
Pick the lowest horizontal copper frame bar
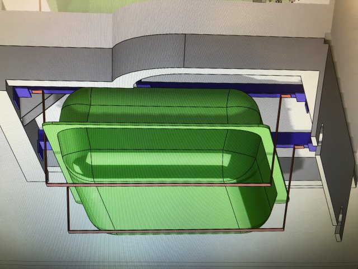(173, 230)
